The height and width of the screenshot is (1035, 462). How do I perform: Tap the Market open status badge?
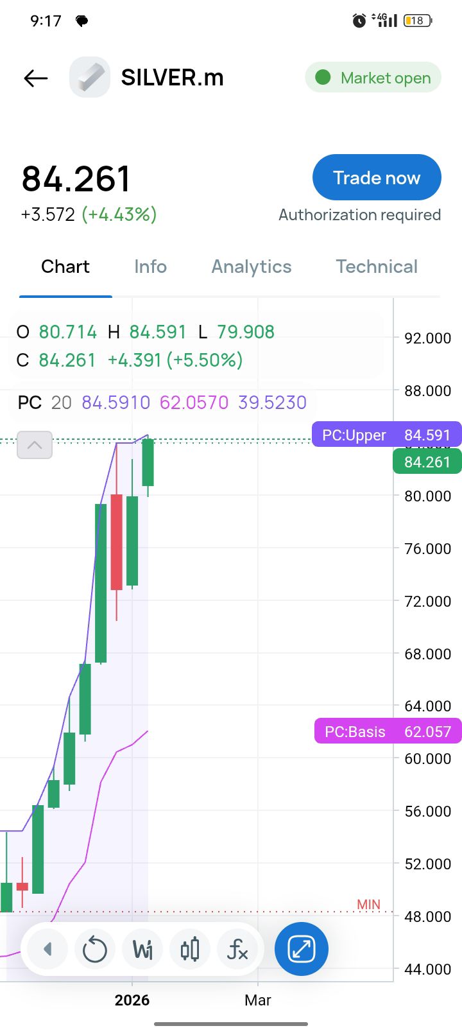coord(373,78)
